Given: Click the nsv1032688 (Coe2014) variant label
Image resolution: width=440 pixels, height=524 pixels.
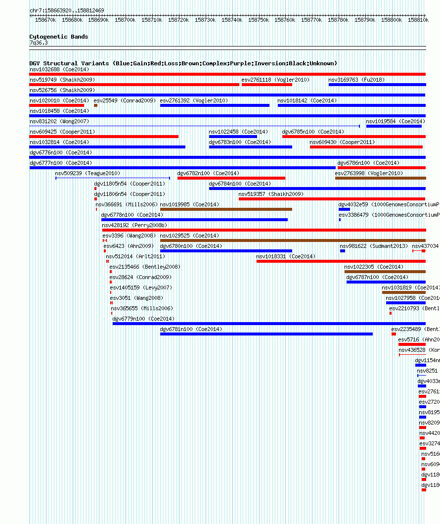Looking at the screenshot, I should pos(59,69).
